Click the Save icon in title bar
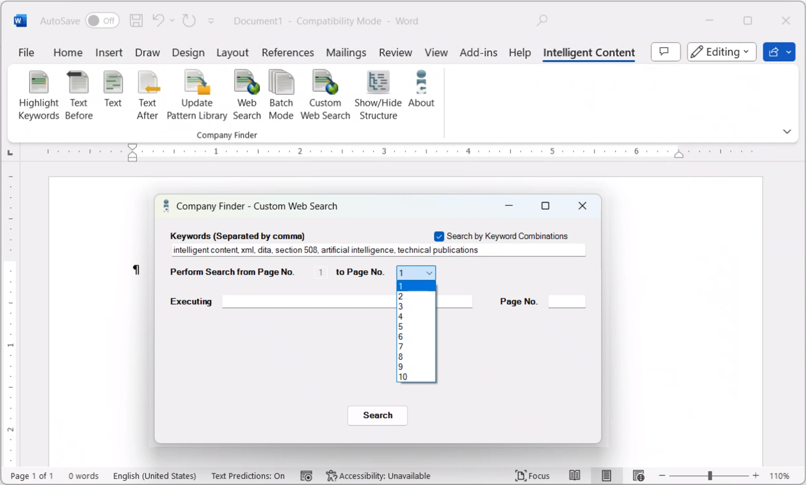Image resolution: width=806 pixels, height=485 pixels. [x=136, y=21]
